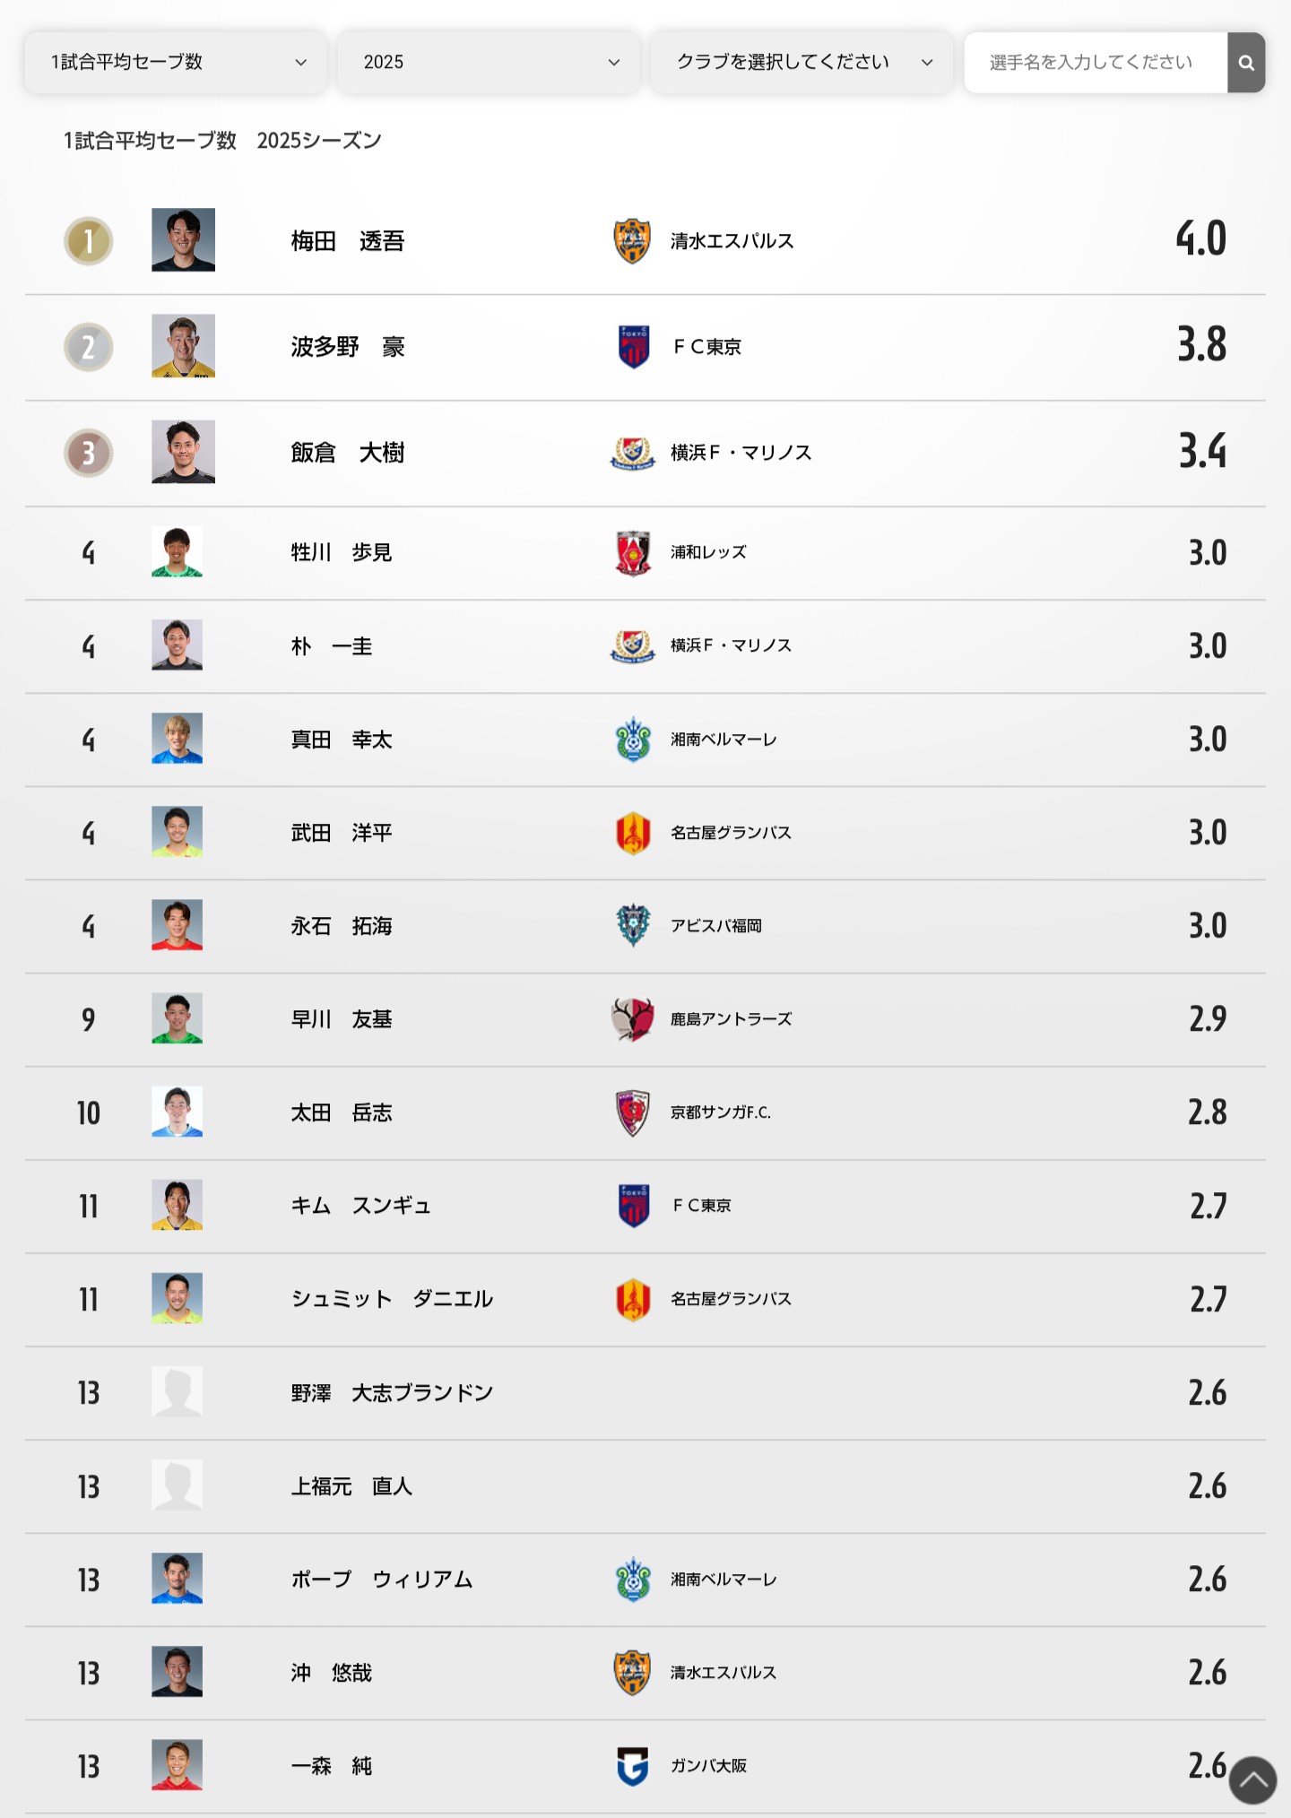Click the search magnifier button
Image resolution: width=1291 pixels, height=1818 pixels.
pos(1245,63)
